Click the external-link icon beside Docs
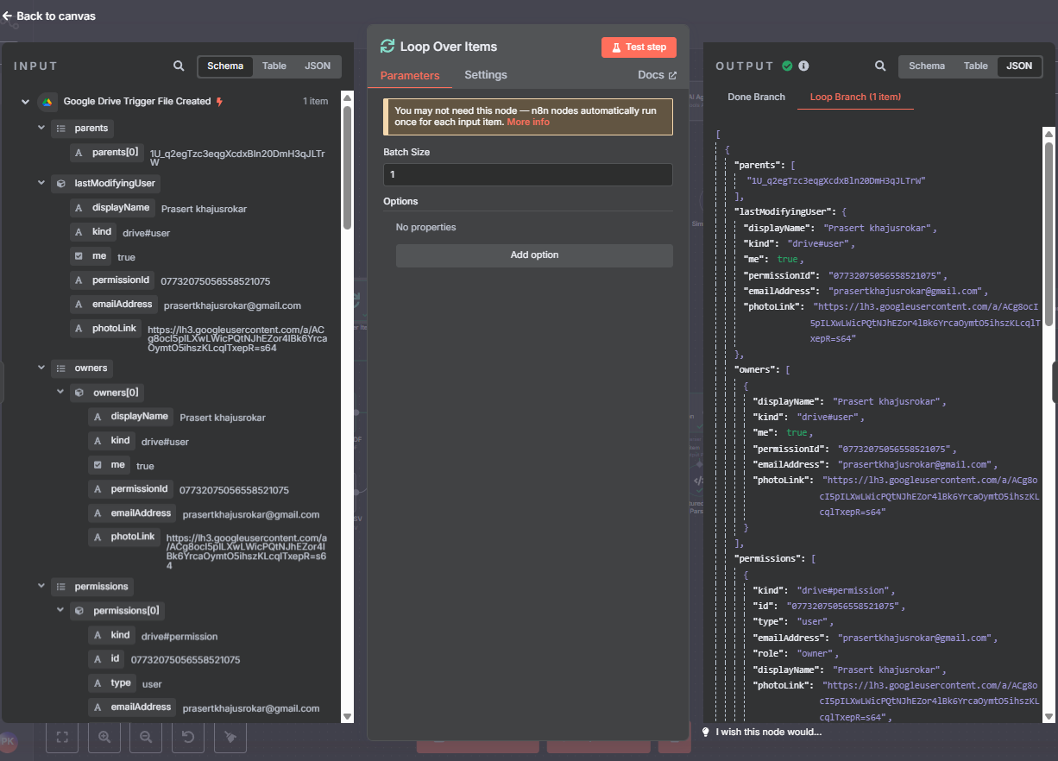Image resolution: width=1058 pixels, height=761 pixels. coord(672,75)
